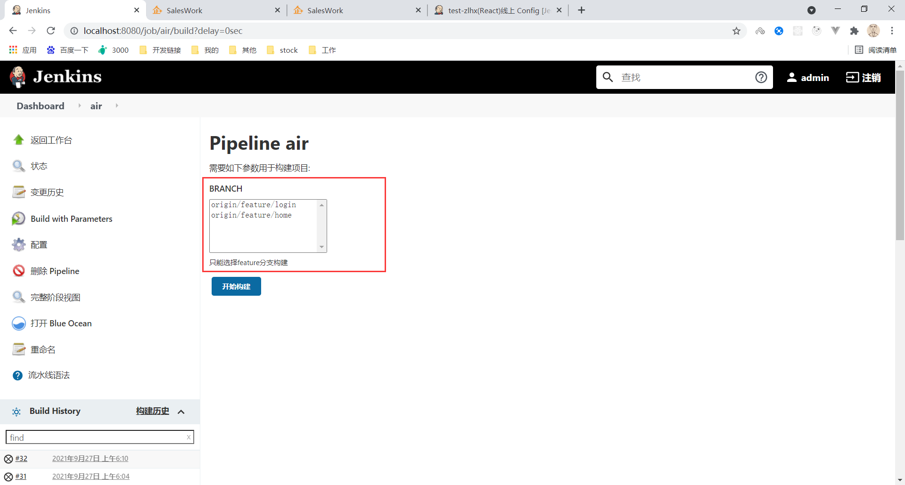Select origin/feature/home in BRANCH list
This screenshot has height=485, width=905.
(x=252, y=215)
